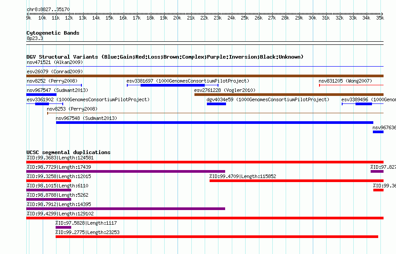Viewport: 396px width, 254px height.
Task: Open esv3361902 1000GenomesConsortiumPilotProject label
Action: pyautogui.click(x=88, y=99)
